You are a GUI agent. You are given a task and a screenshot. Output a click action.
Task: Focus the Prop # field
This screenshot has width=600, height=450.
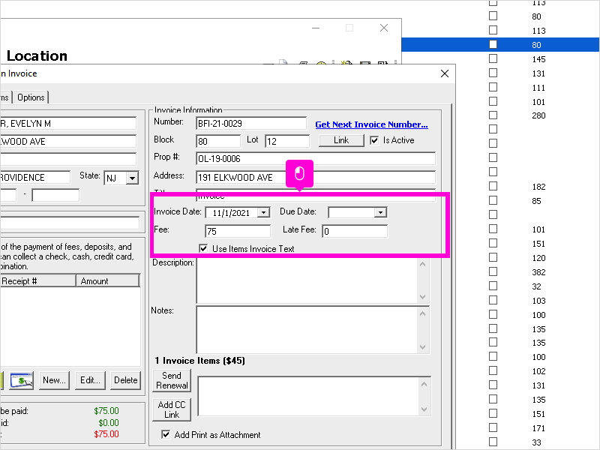pos(315,159)
